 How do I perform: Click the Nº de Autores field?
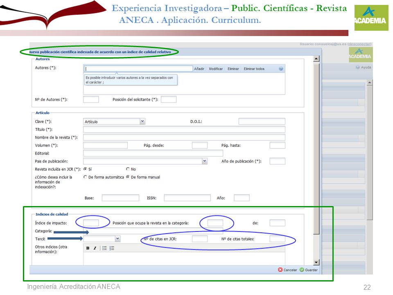(x=91, y=99)
